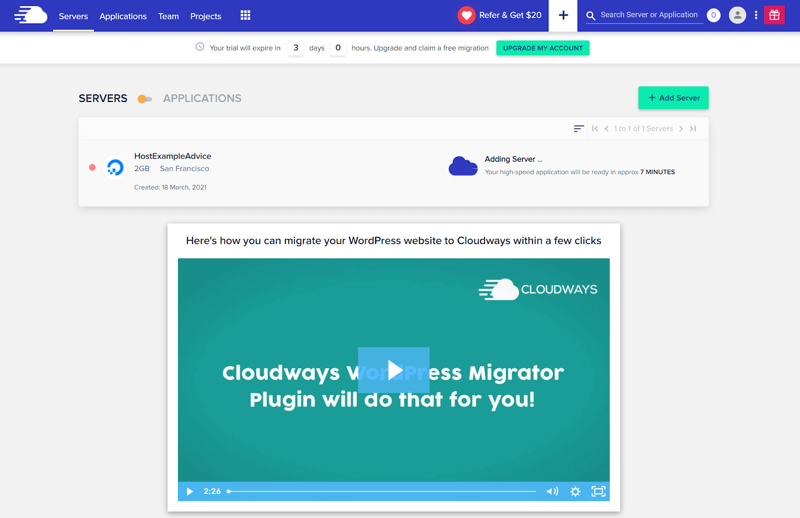This screenshot has height=518, width=800.
Task: Click the 1 to 1 of 1 Servers text
Action: point(643,128)
